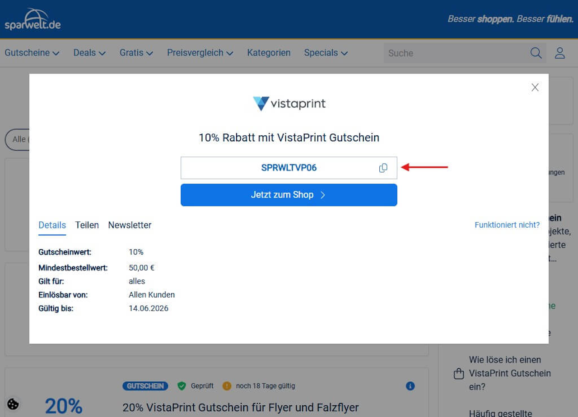
Task: Close the VistaPrint coupon dialog
Action: tap(535, 87)
